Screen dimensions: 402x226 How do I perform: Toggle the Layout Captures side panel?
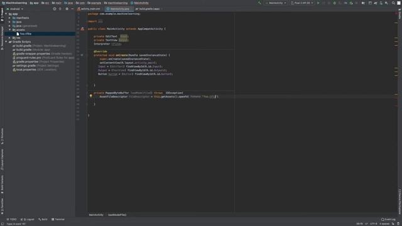pos(2,159)
